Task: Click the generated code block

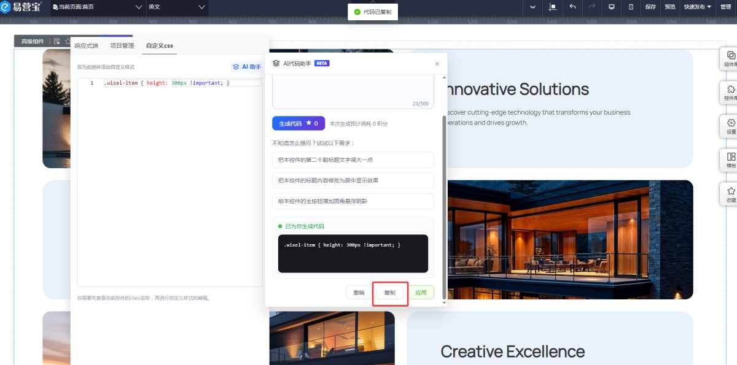Action: 353,253
